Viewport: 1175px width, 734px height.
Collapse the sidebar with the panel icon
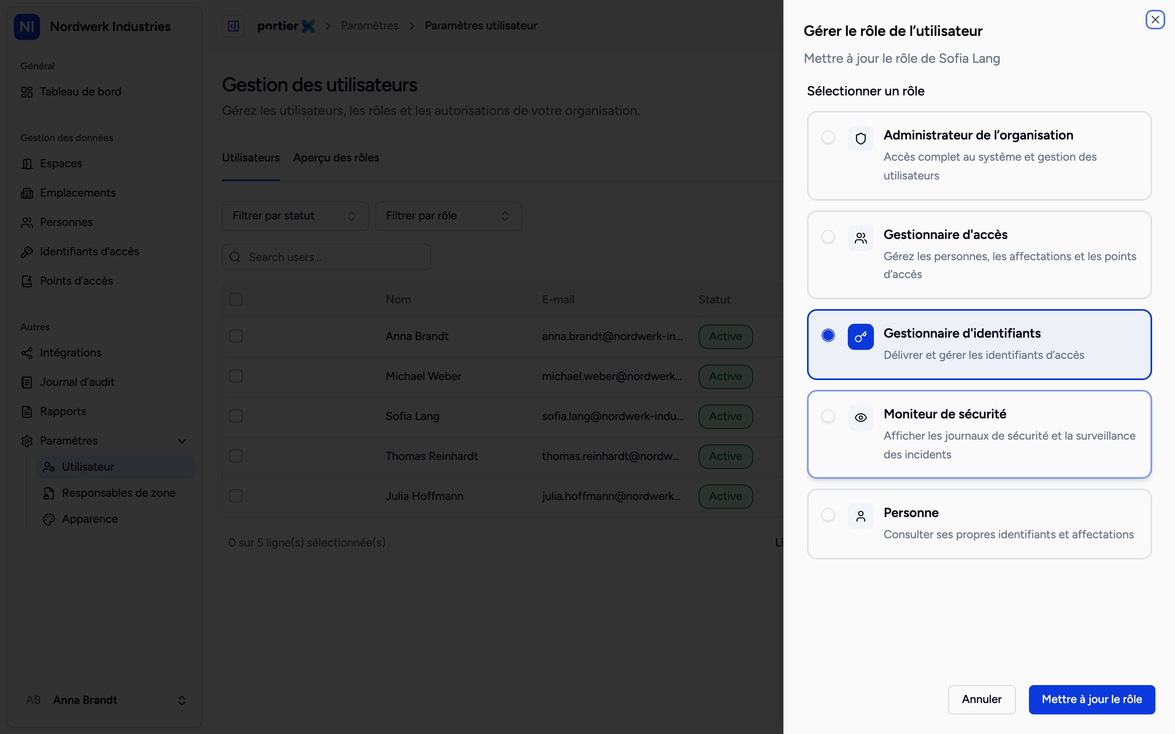click(233, 26)
